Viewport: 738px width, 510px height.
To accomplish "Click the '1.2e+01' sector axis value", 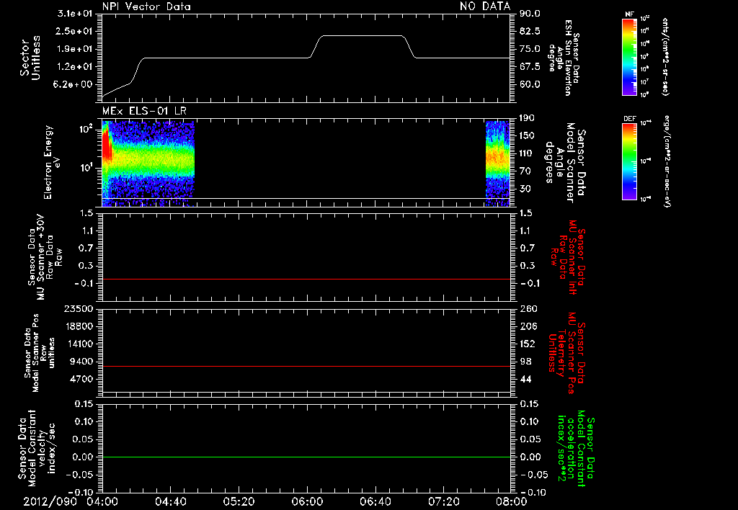I will 75,66.
